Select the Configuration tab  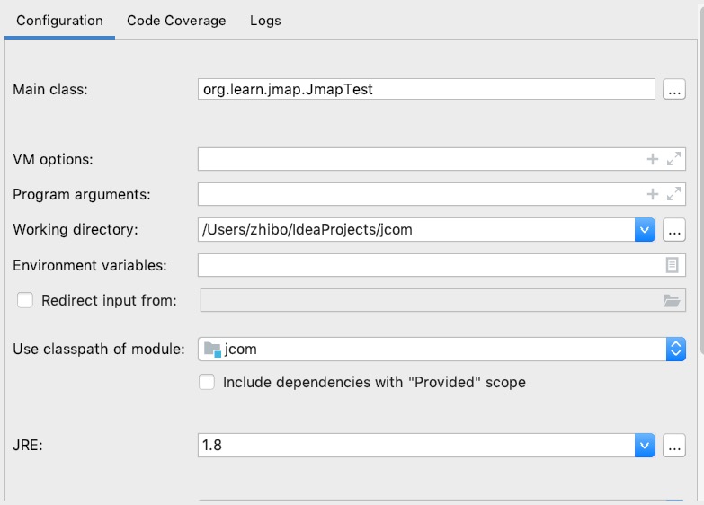pos(59,20)
